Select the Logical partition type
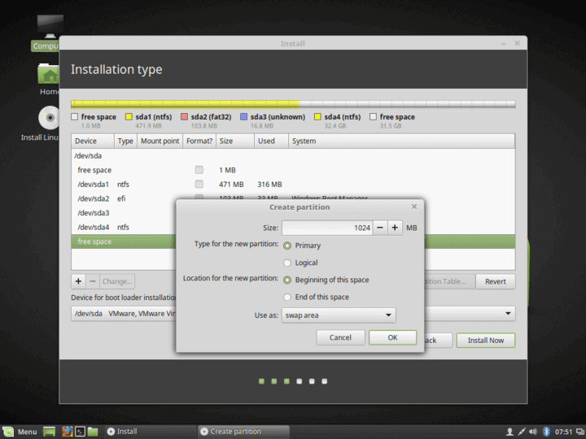The height and width of the screenshot is (439, 586). [287, 263]
